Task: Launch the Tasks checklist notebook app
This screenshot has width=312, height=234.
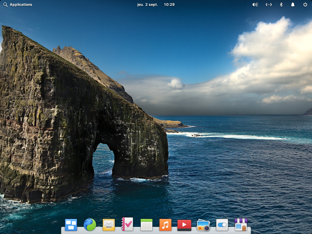Action: (x=127, y=224)
